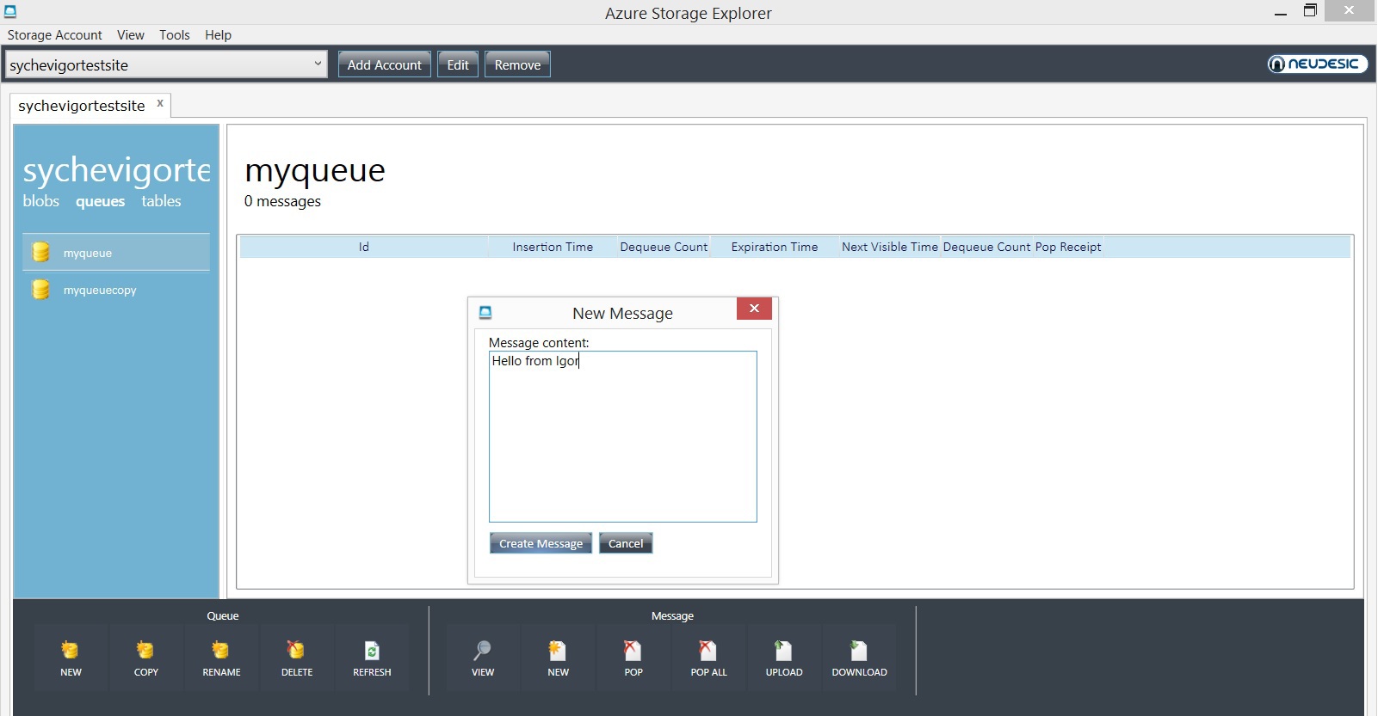Viewport: 1384px width, 716px height.
Task: Click the Id column header
Action: (x=364, y=247)
